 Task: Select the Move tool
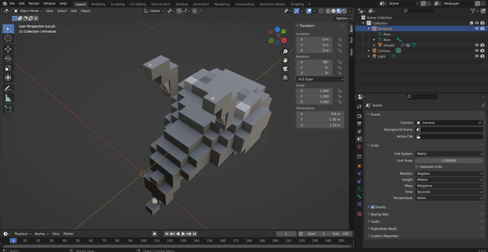point(8,49)
